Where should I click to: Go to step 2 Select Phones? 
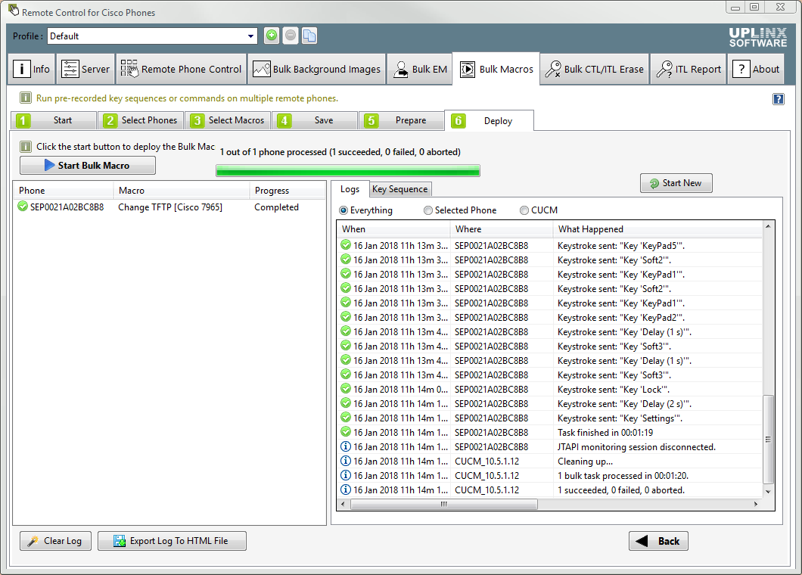(x=140, y=120)
